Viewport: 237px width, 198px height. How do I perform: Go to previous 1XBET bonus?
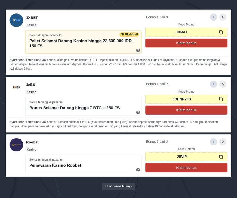[x=214, y=17]
